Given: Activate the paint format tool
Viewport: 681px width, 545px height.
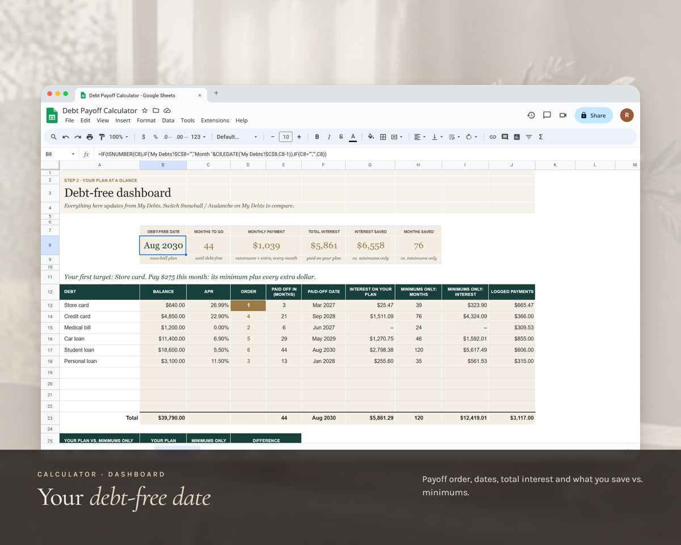Looking at the screenshot, I should coord(102,137).
